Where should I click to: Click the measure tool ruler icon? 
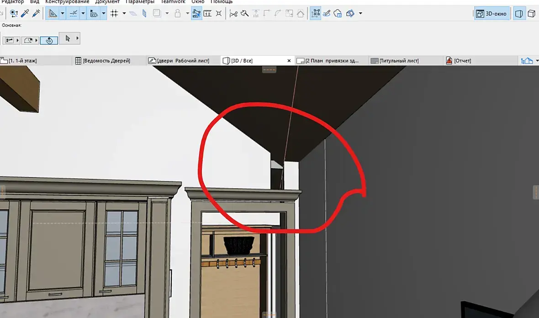(x=208, y=13)
